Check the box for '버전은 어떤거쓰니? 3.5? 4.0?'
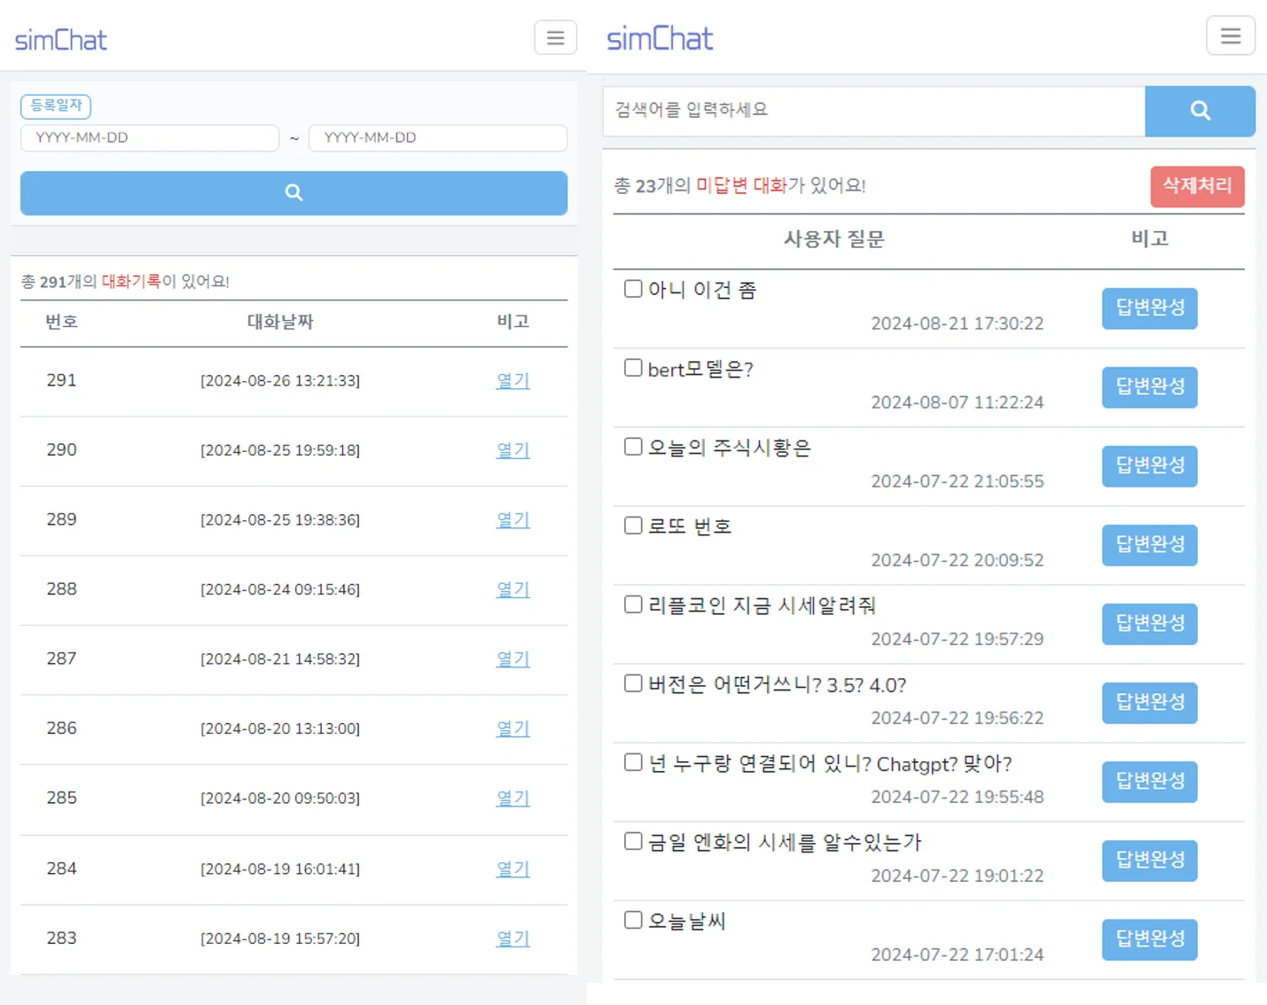 633,683
